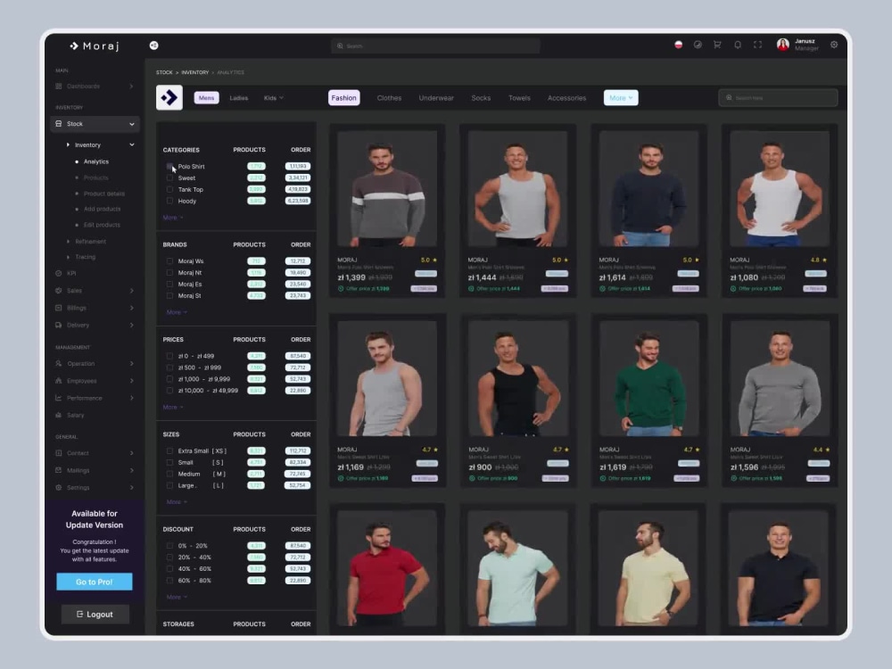Viewport: 892px width, 669px height.
Task: Switch to the Socks tab
Action: pyautogui.click(x=481, y=98)
